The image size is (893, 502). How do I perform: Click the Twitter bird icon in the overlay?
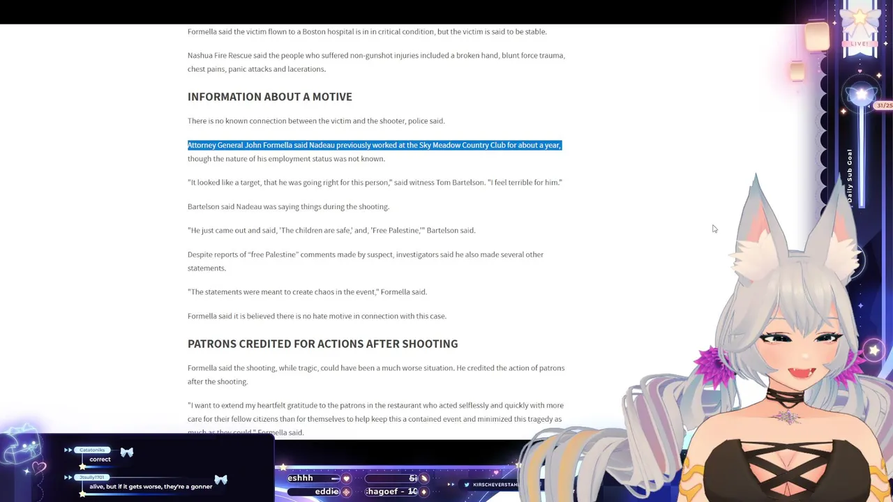[x=467, y=485]
